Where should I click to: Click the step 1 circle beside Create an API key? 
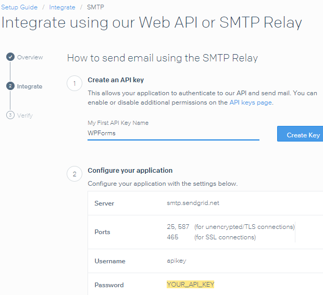click(x=74, y=83)
